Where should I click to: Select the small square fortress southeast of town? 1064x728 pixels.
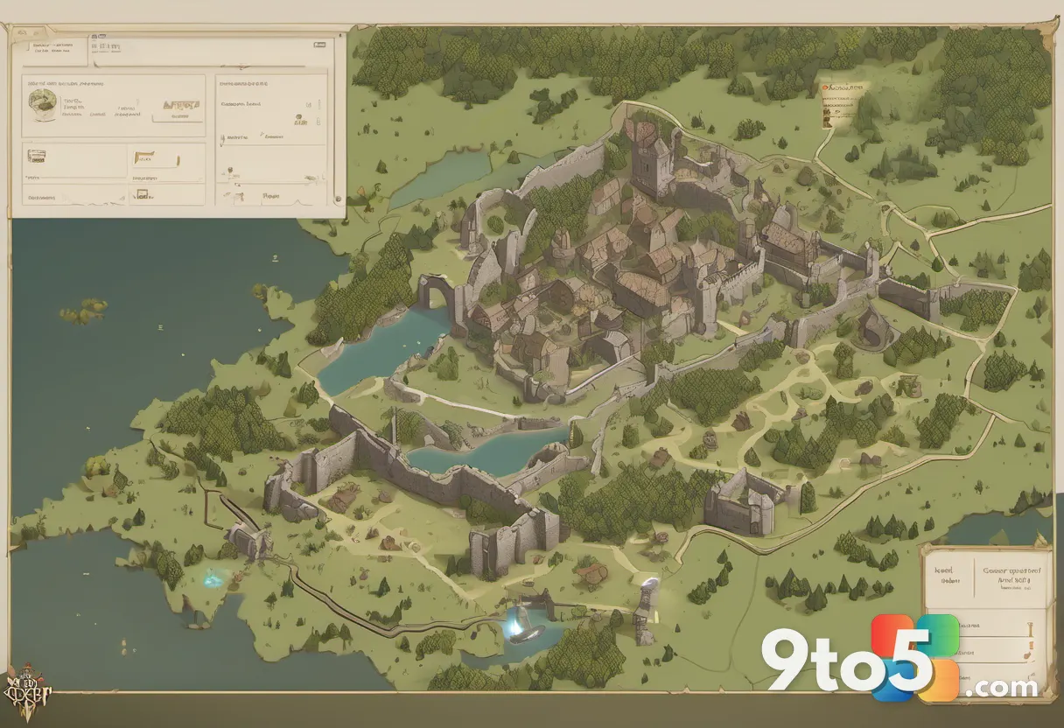(x=741, y=503)
